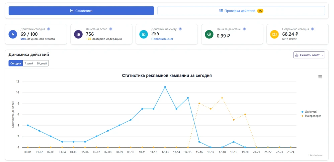This screenshot has height=162, width=334.
Task: Open help tooltip for Действий сегодня
Action: 49,29
